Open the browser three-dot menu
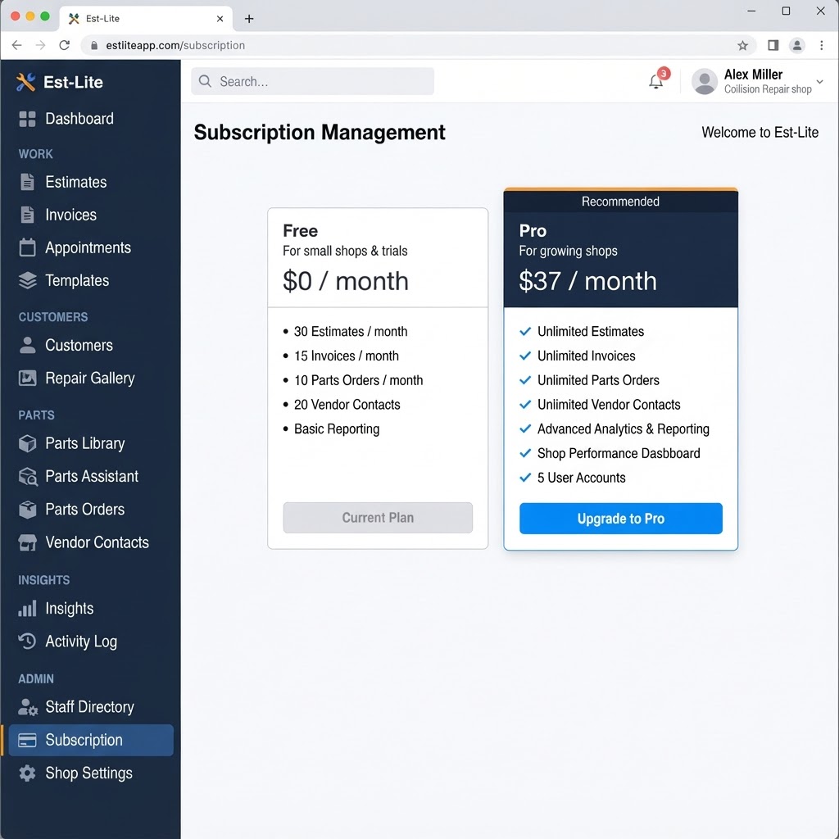The height and width of the screenshot is (839, 839). coord(821,46)
